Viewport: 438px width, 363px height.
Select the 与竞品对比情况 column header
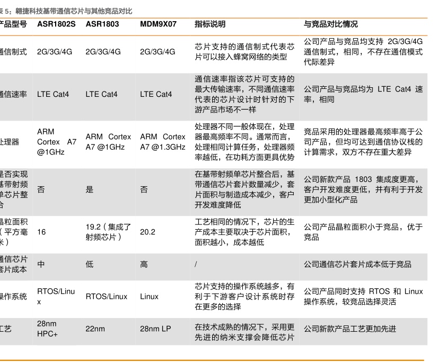(x=330, y=24)
